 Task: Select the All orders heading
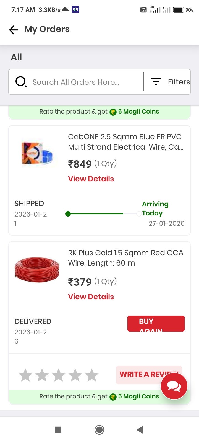click(16, 57)
